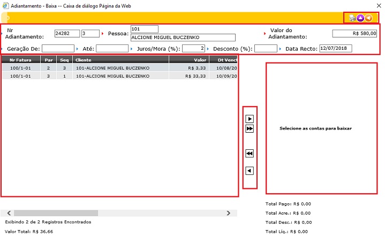This screenshot has width=385, height=237.
Task: Click the Geração De date field
Action: coord(57,49)
